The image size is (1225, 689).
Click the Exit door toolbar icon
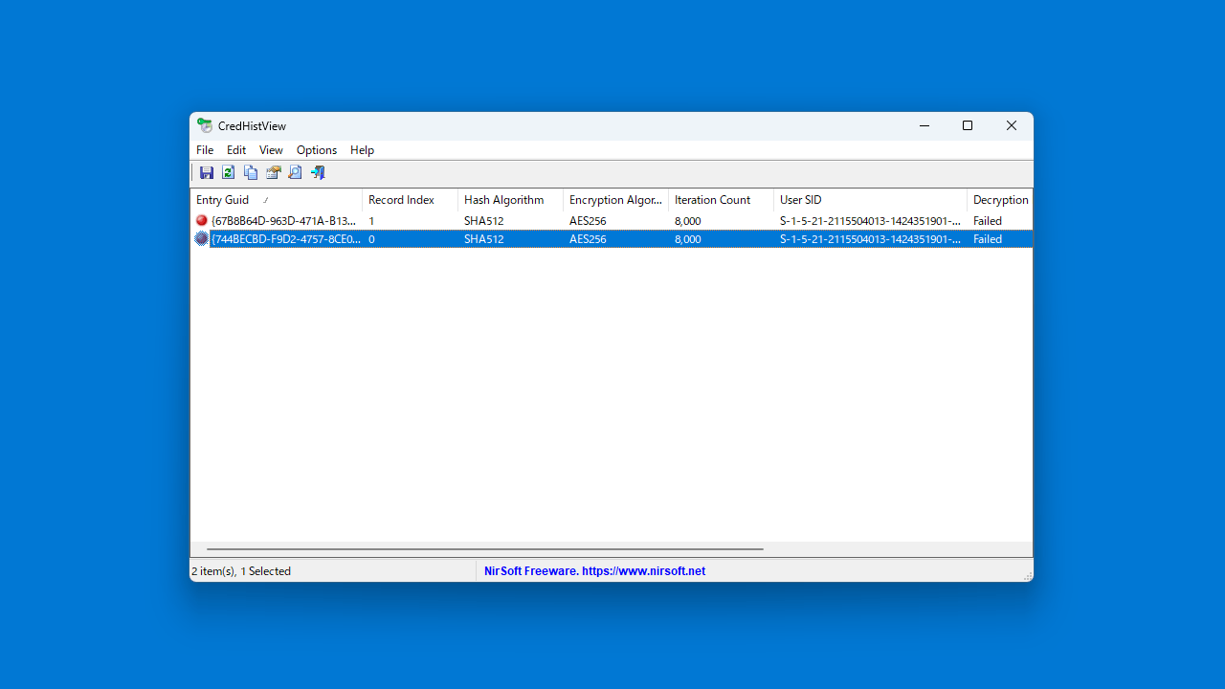[x=318, y=172]
